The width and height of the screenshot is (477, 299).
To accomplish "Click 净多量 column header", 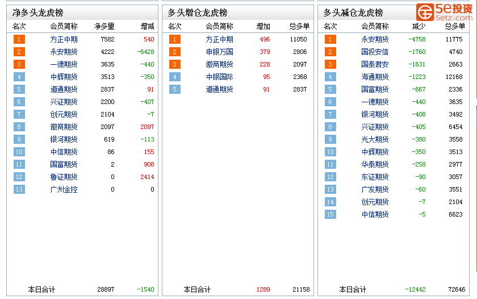I will 104,27.
